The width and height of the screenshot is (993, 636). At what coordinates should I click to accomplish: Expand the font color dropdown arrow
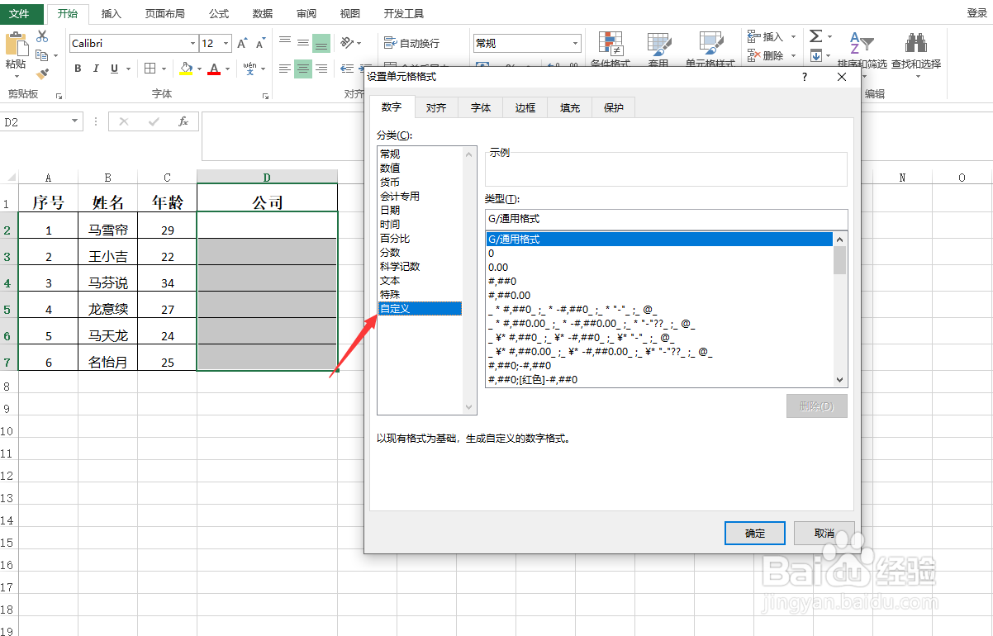click(227, 69)
